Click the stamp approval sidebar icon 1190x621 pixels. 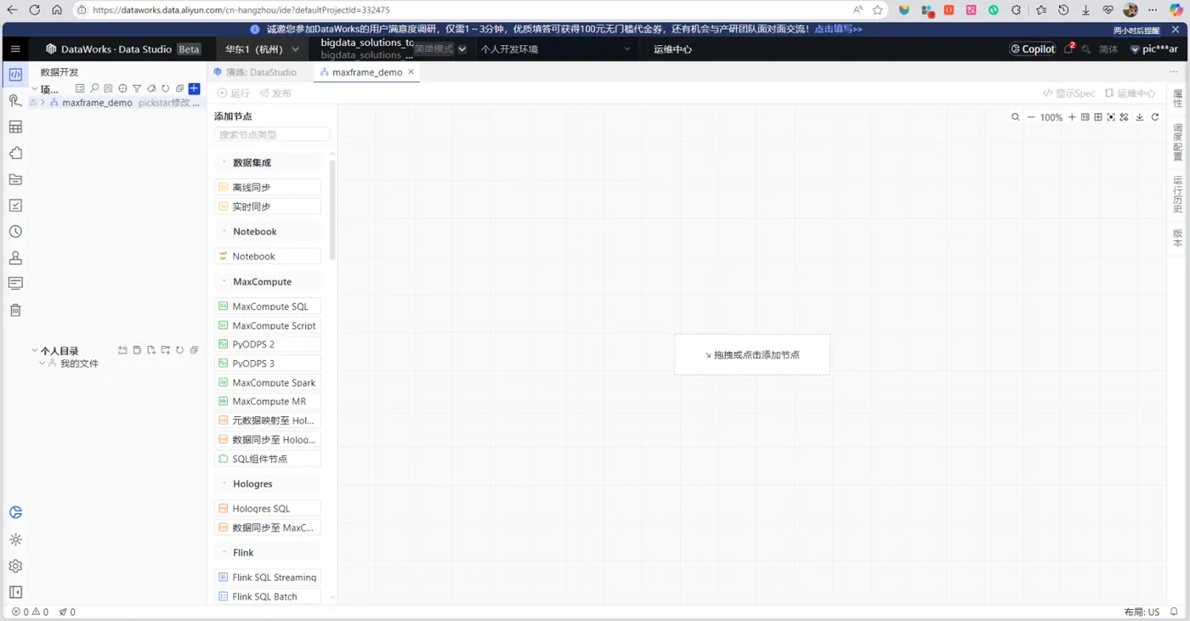(x=15, y=258)
